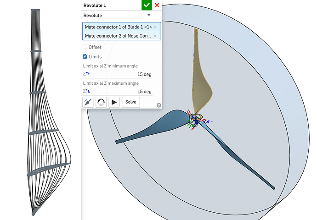Screen dimensions: 317x220
Task: Edit the axial Z maximum angle value
Action: coord(144,92)
